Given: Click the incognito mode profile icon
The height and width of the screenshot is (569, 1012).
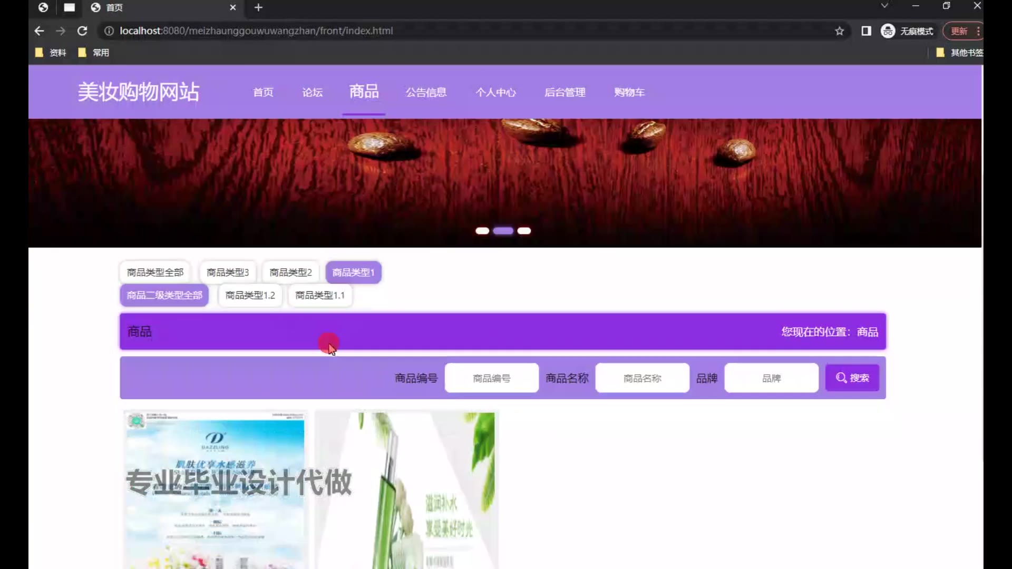Looking at the screenshot, I should pyautogui.click(x=888, y=31).
